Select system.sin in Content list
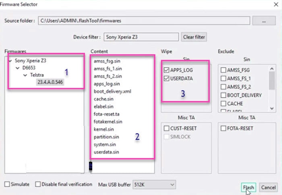 105,144
